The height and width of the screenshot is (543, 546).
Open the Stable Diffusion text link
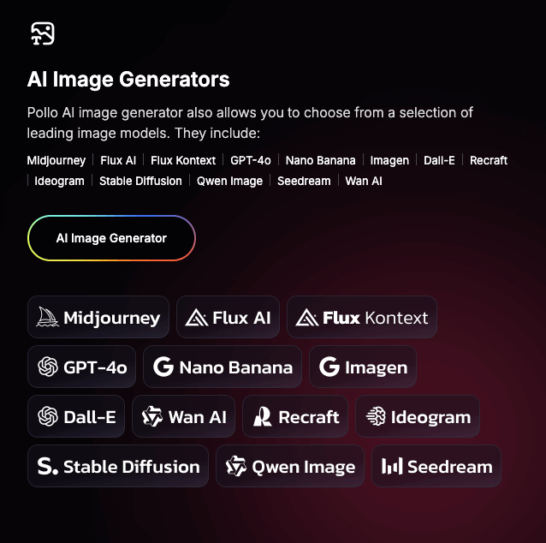[140, 181]
